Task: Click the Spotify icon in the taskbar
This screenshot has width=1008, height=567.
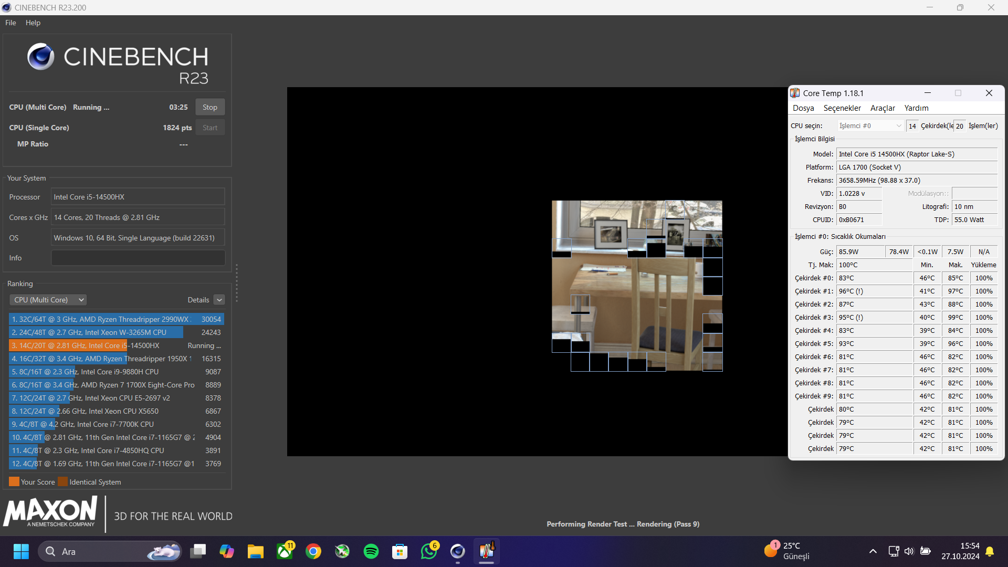Action: 371,551
